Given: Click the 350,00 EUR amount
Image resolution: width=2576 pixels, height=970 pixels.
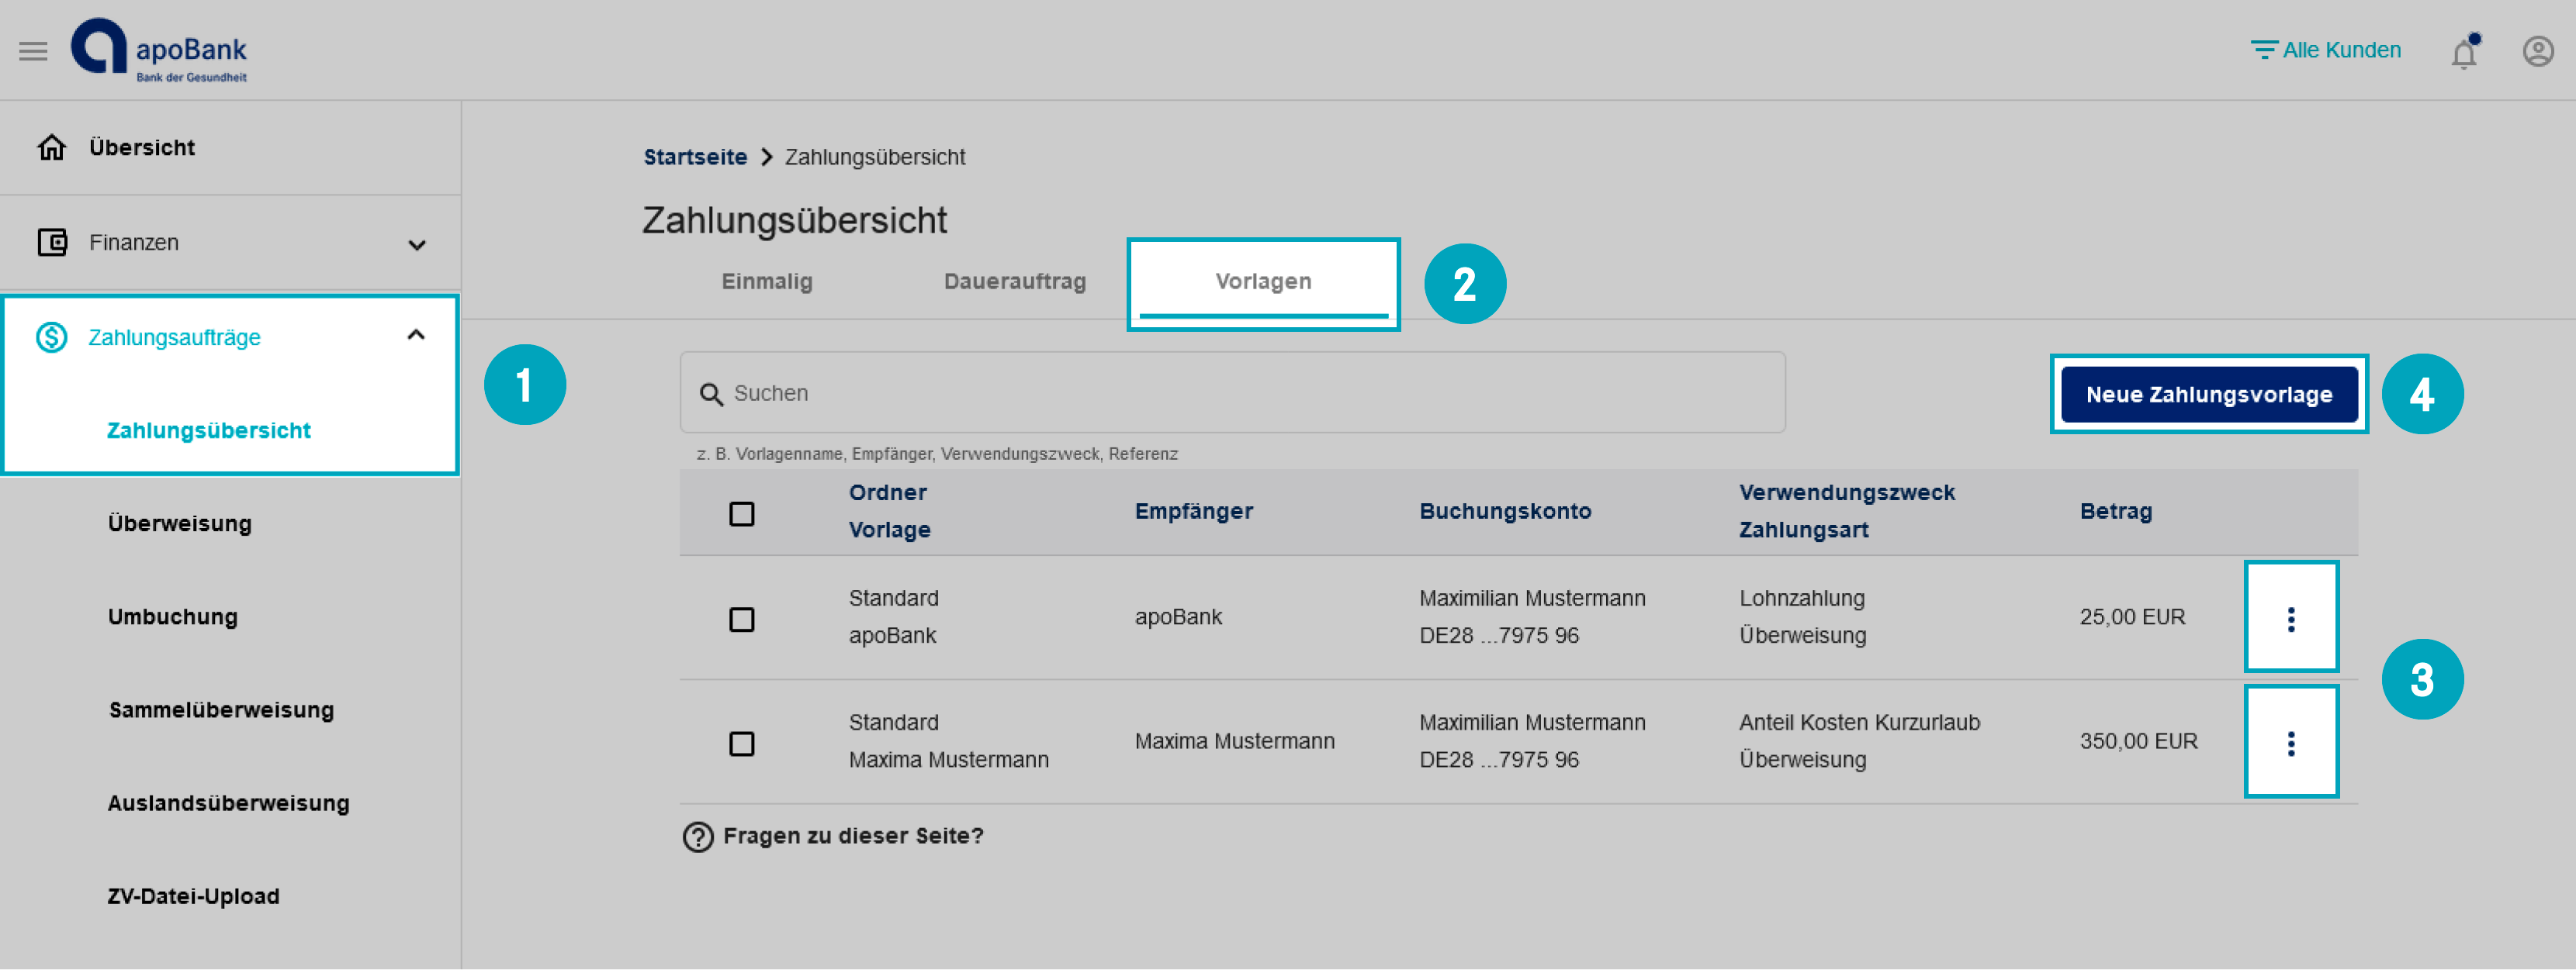Looking at the screenshot, I should click(2138, 741).
